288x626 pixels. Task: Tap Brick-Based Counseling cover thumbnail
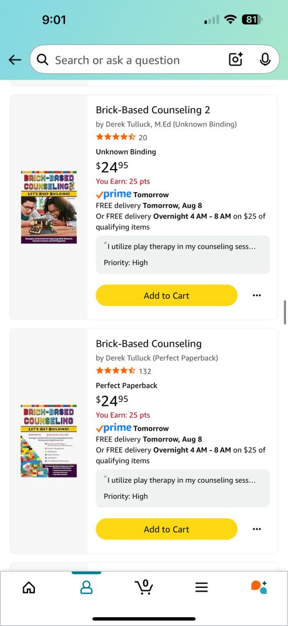(x=49, y=441)
